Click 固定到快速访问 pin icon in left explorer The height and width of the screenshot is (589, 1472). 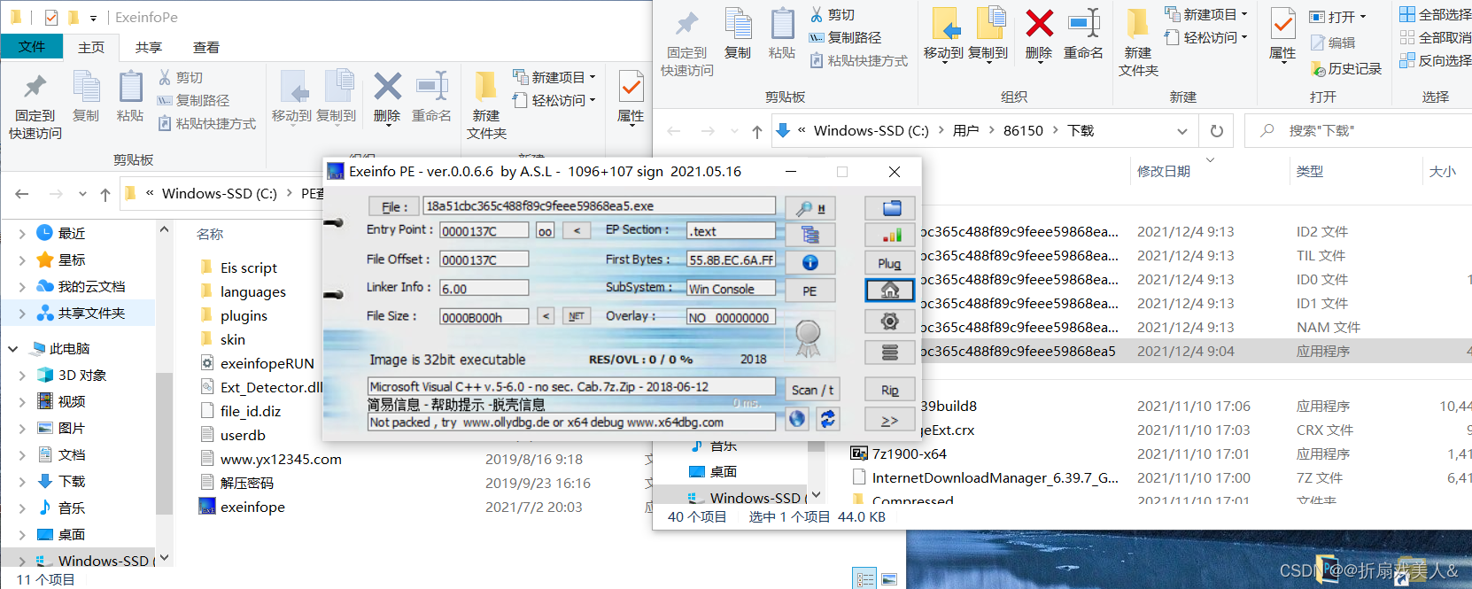point(35,87)
